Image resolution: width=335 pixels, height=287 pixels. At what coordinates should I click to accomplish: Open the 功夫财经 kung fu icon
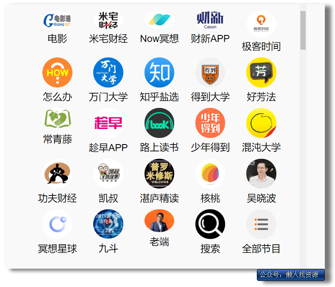coord(57,173)
